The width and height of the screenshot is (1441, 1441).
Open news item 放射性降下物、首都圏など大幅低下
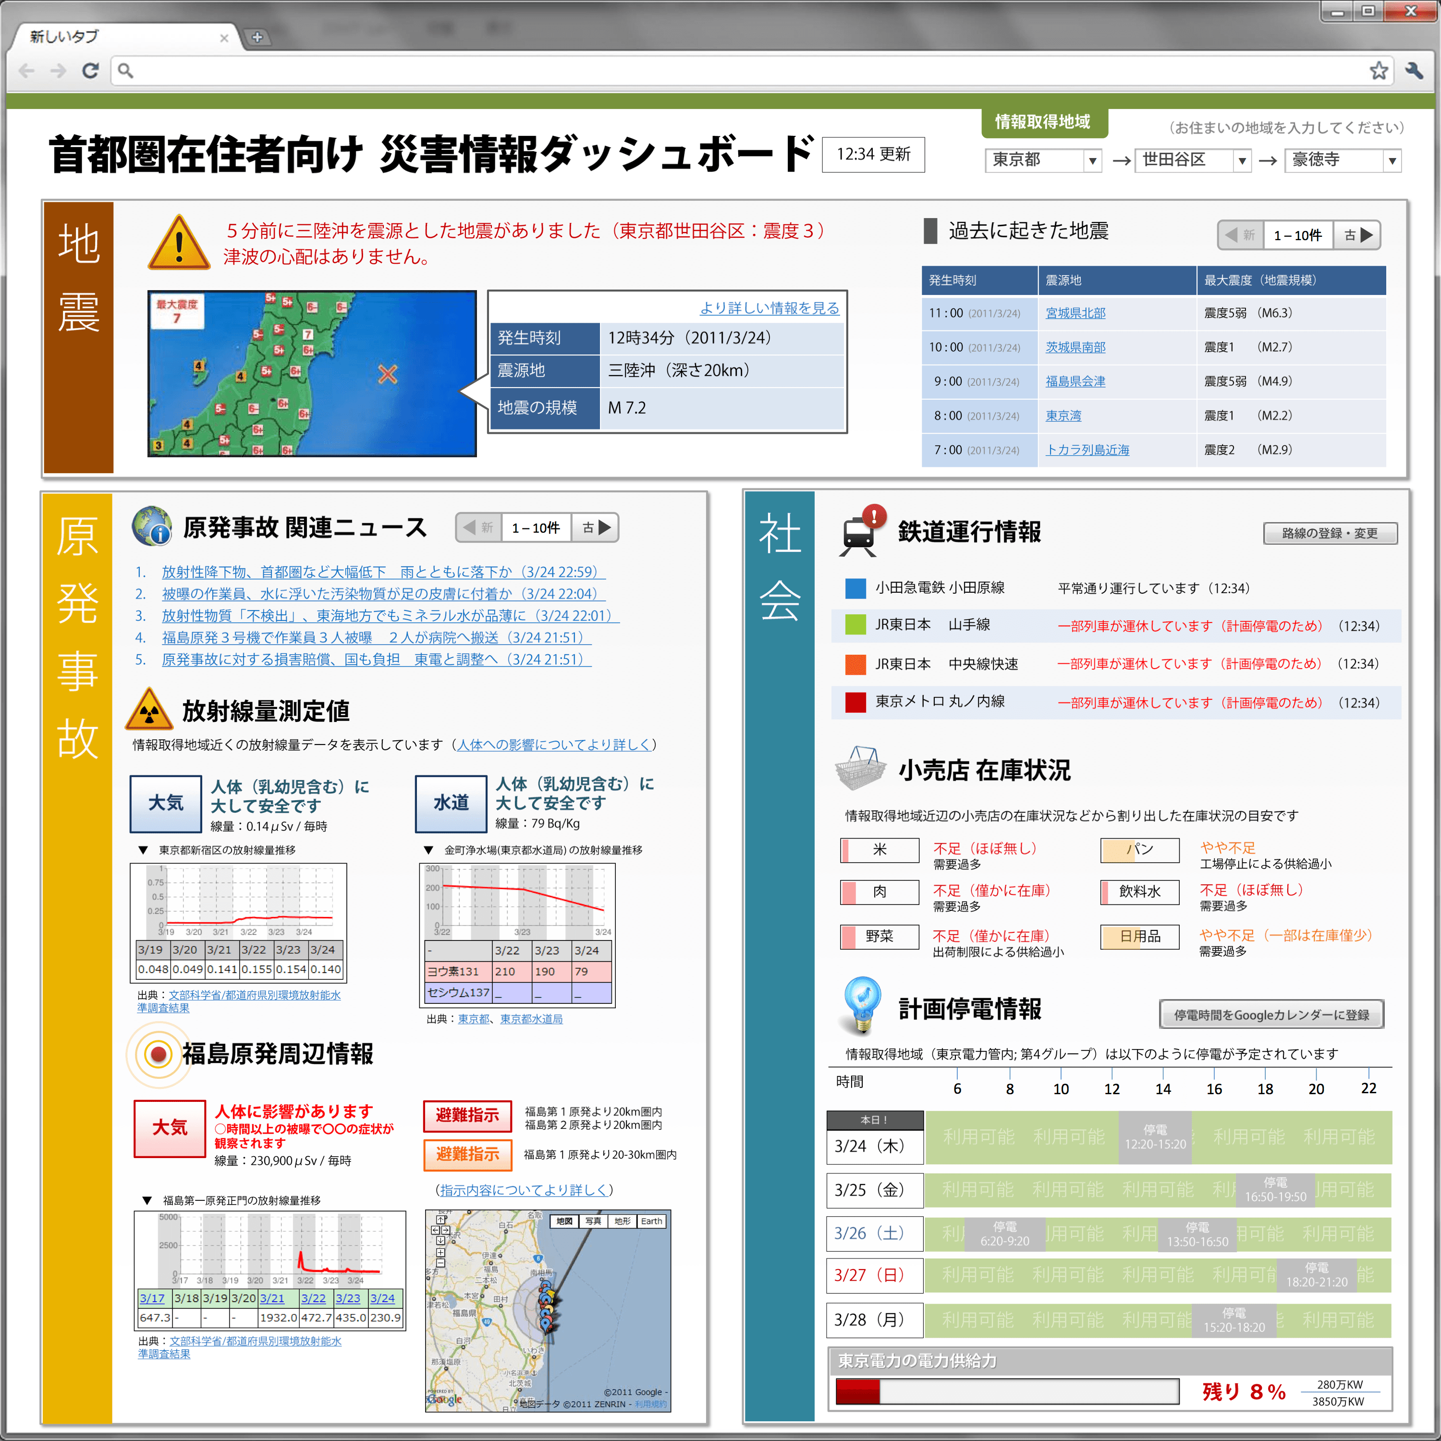[x=383, y=572]
